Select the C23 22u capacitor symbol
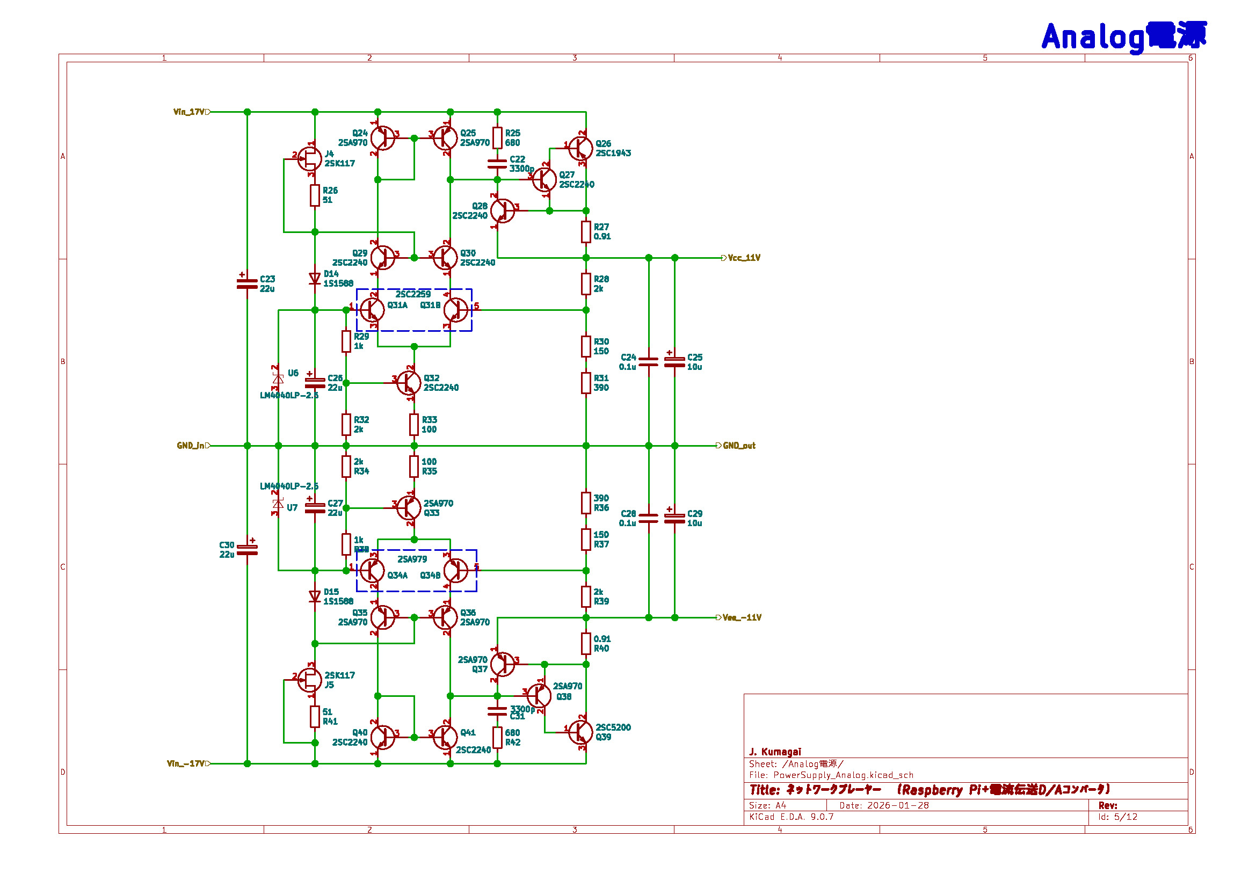Viewport: 1256px width, 888px height. pyautogui.click(x=247, y=284)
